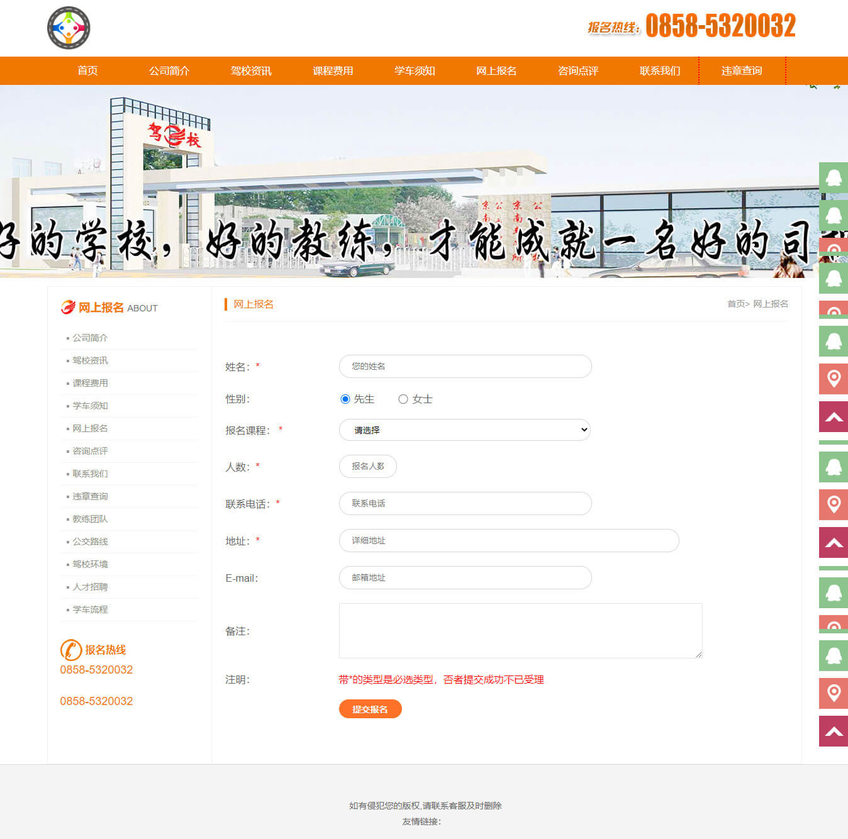Click the bottommost back-to-top arrow icon
This screenshot has height=839, width=848.
pyautogui.click(x=834, y=731)
